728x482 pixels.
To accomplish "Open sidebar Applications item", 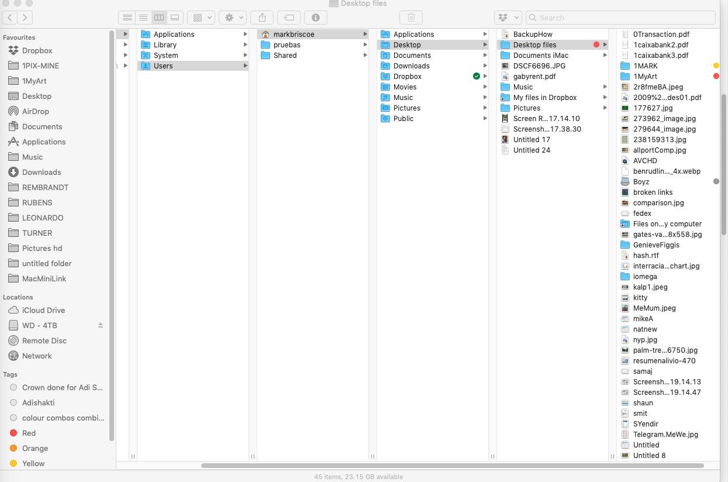I will click(43, 142).
